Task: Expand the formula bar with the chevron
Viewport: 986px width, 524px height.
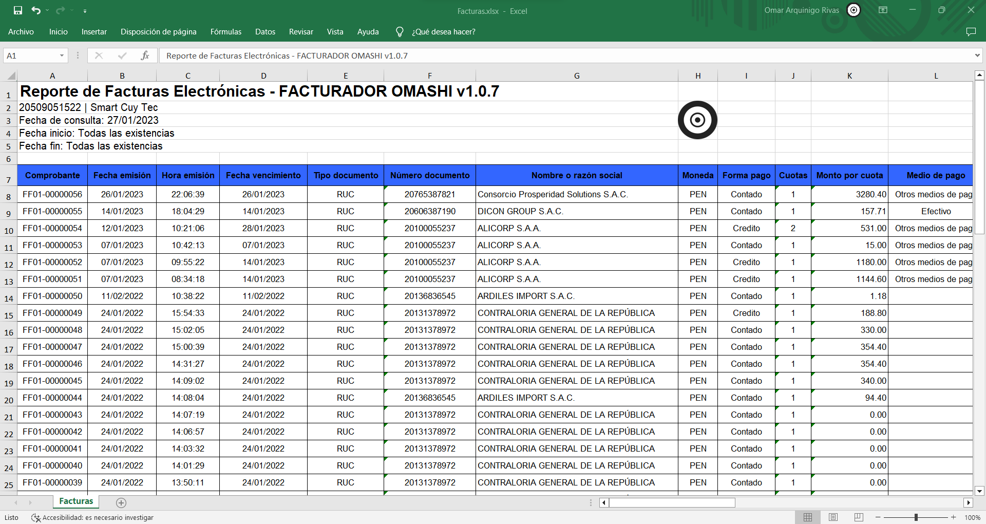Action: [x=977, y=55]
